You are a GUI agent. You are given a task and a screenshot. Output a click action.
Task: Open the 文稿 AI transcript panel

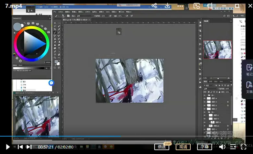249,87
